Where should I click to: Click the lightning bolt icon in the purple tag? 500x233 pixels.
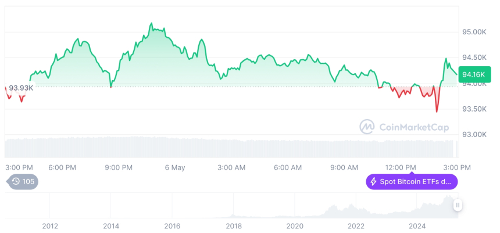pos(374,182)
